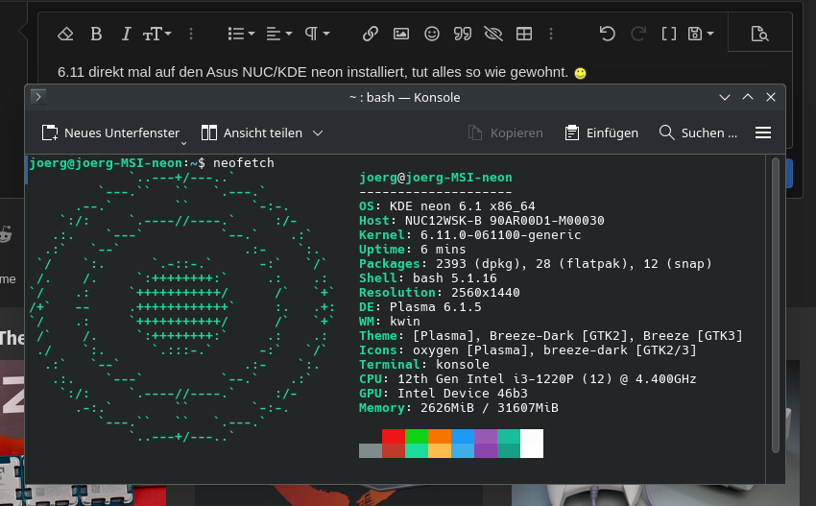The image size is (816, 506).
Task: Minimize the Konsole window
Action: pyautogui.click(x=725, y=97)
